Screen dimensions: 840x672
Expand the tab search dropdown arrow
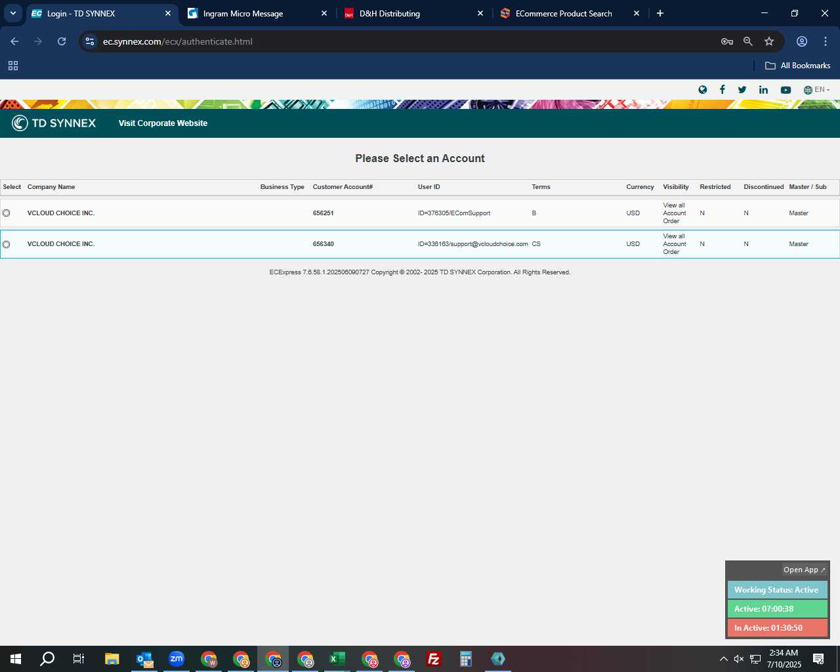point(12,13)
